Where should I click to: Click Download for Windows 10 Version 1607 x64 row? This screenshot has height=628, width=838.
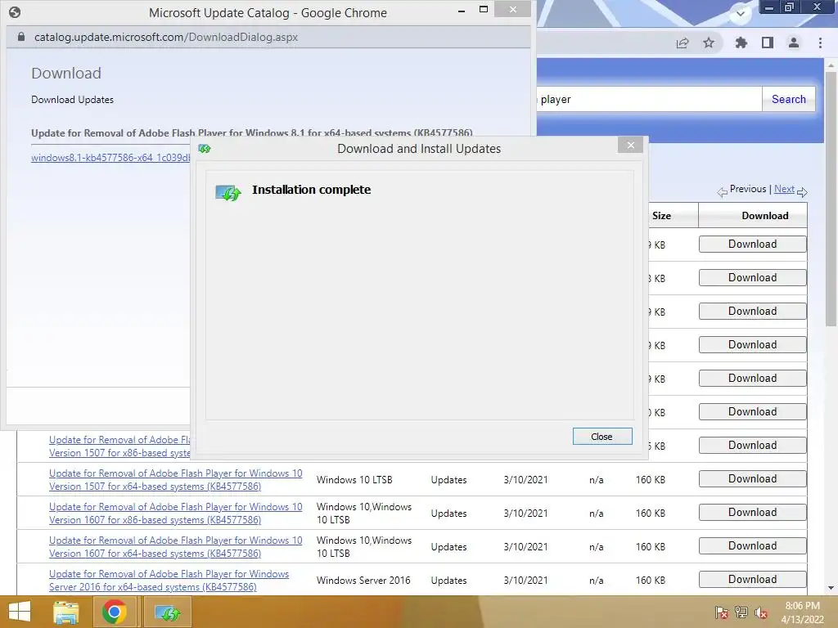click(x=753, y=545)
